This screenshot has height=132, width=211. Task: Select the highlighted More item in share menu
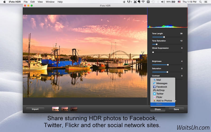point(163,104)
